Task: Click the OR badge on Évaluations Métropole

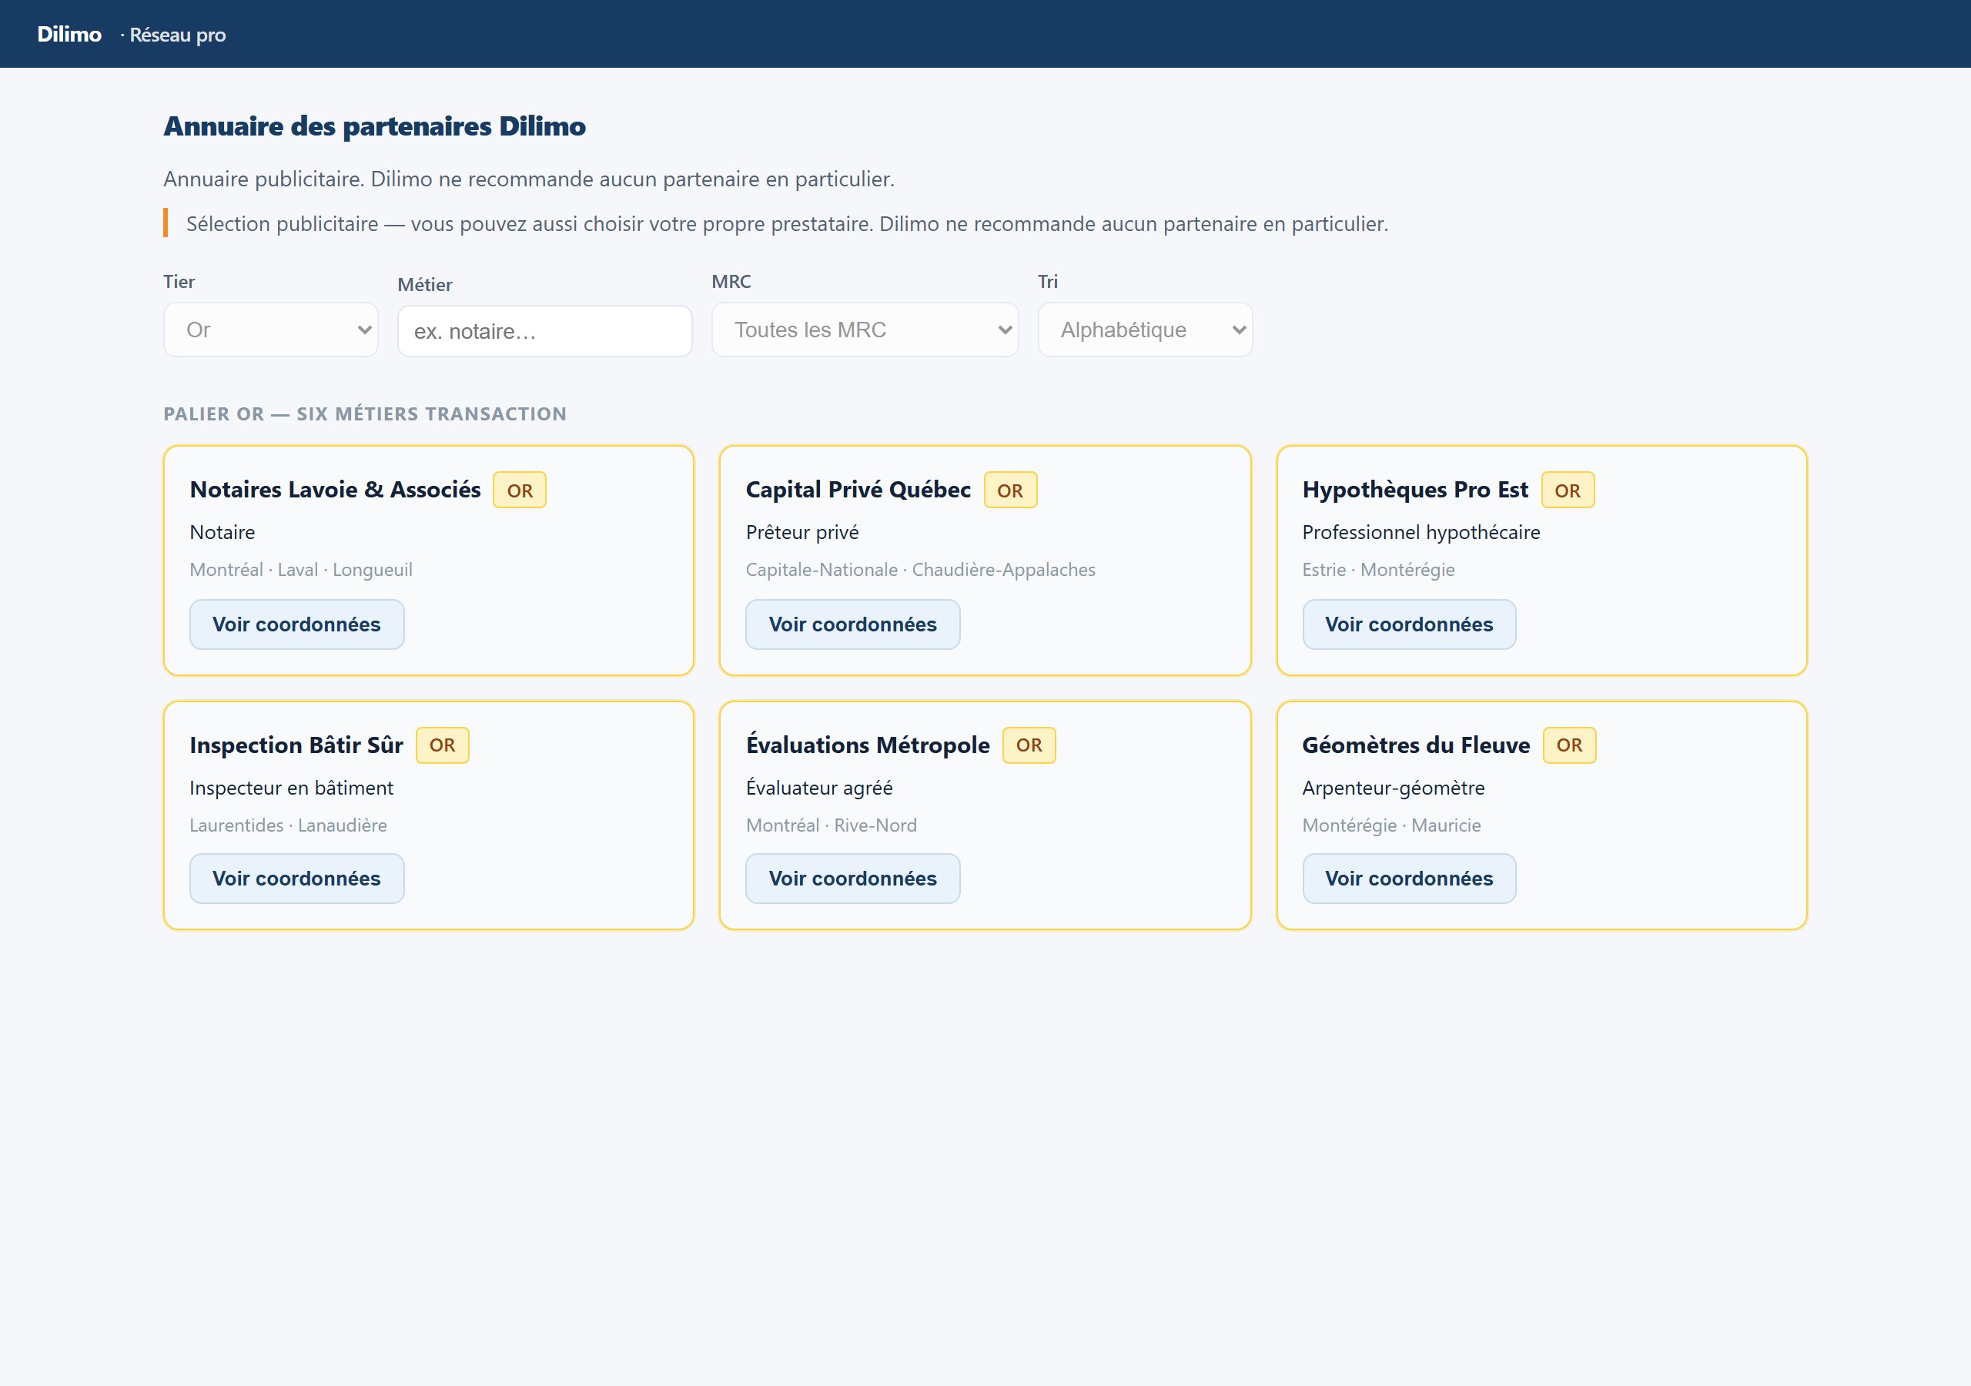Action: click(1029, 745)
